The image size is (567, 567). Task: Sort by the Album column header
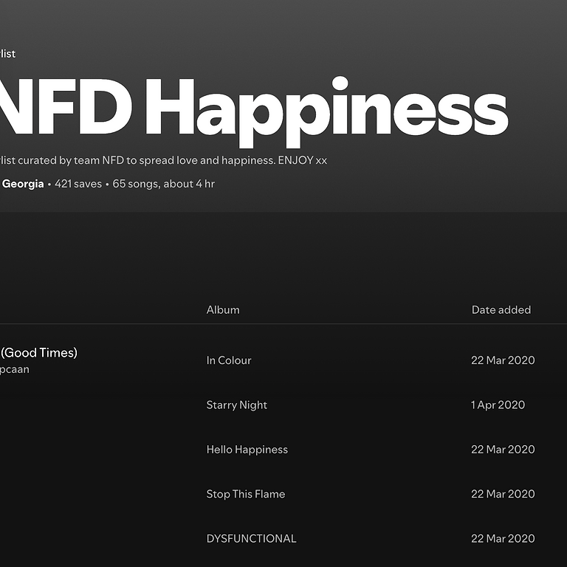[x=223, y=310]
